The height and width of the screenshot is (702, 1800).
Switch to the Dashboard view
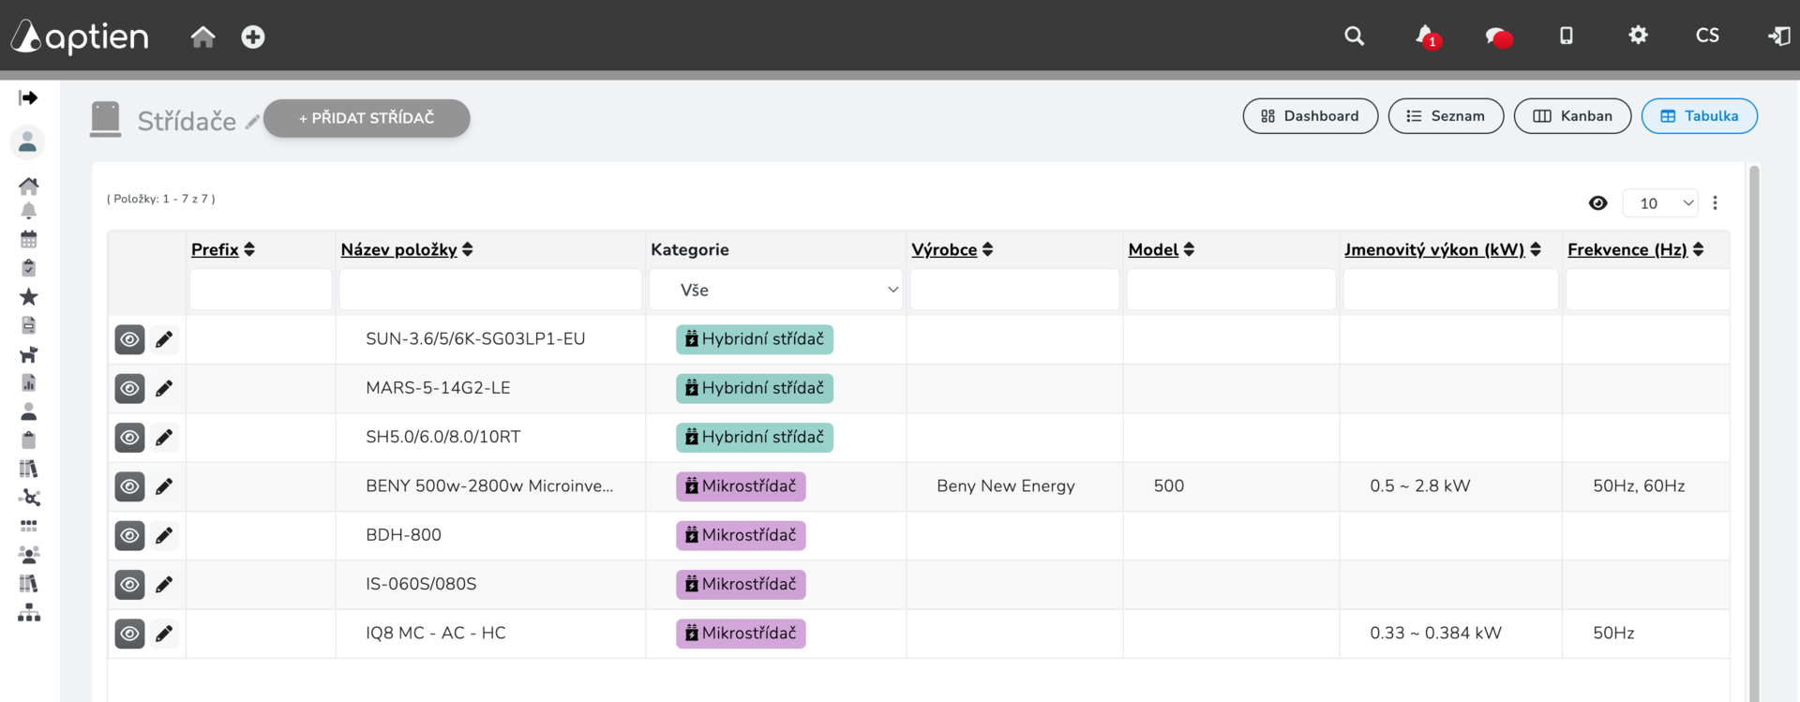1310,116
